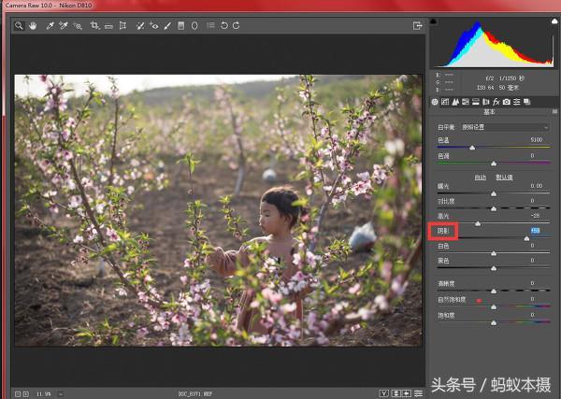Rotate the image counterclockwise
Image resolution: width=561 pixels, height=399 pixels.
224,25
